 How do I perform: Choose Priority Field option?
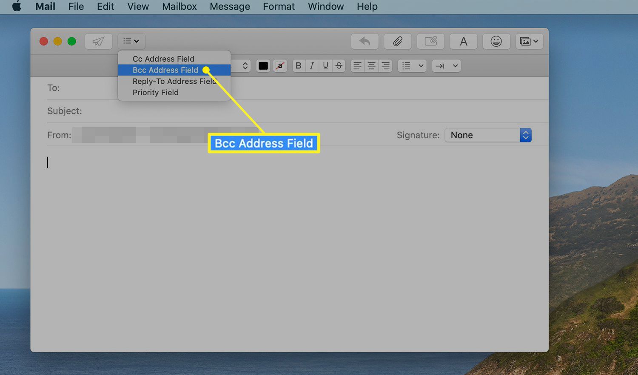(174, 93)
